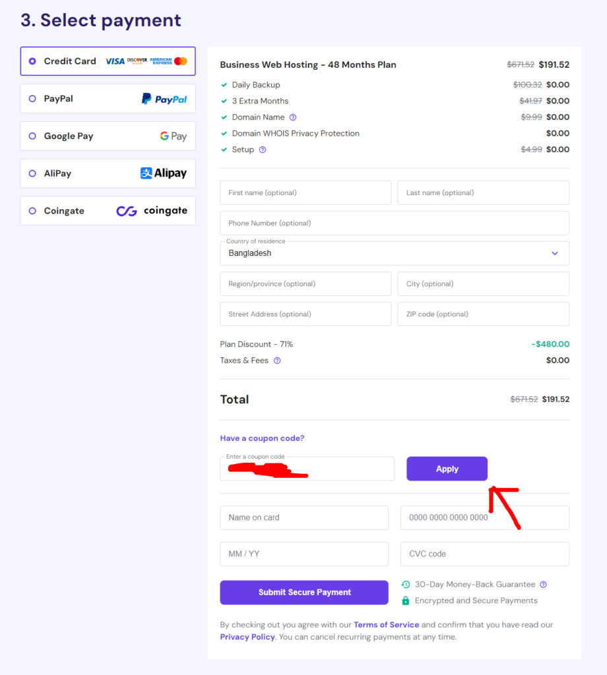Focus the ZIP code field
Image resolution: width=607 pixels, height=675 pixels.
(x=484, y=314)
